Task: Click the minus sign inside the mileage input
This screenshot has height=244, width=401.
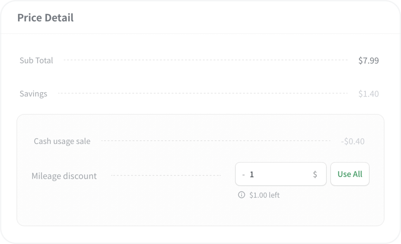Action: coord(243,174)
